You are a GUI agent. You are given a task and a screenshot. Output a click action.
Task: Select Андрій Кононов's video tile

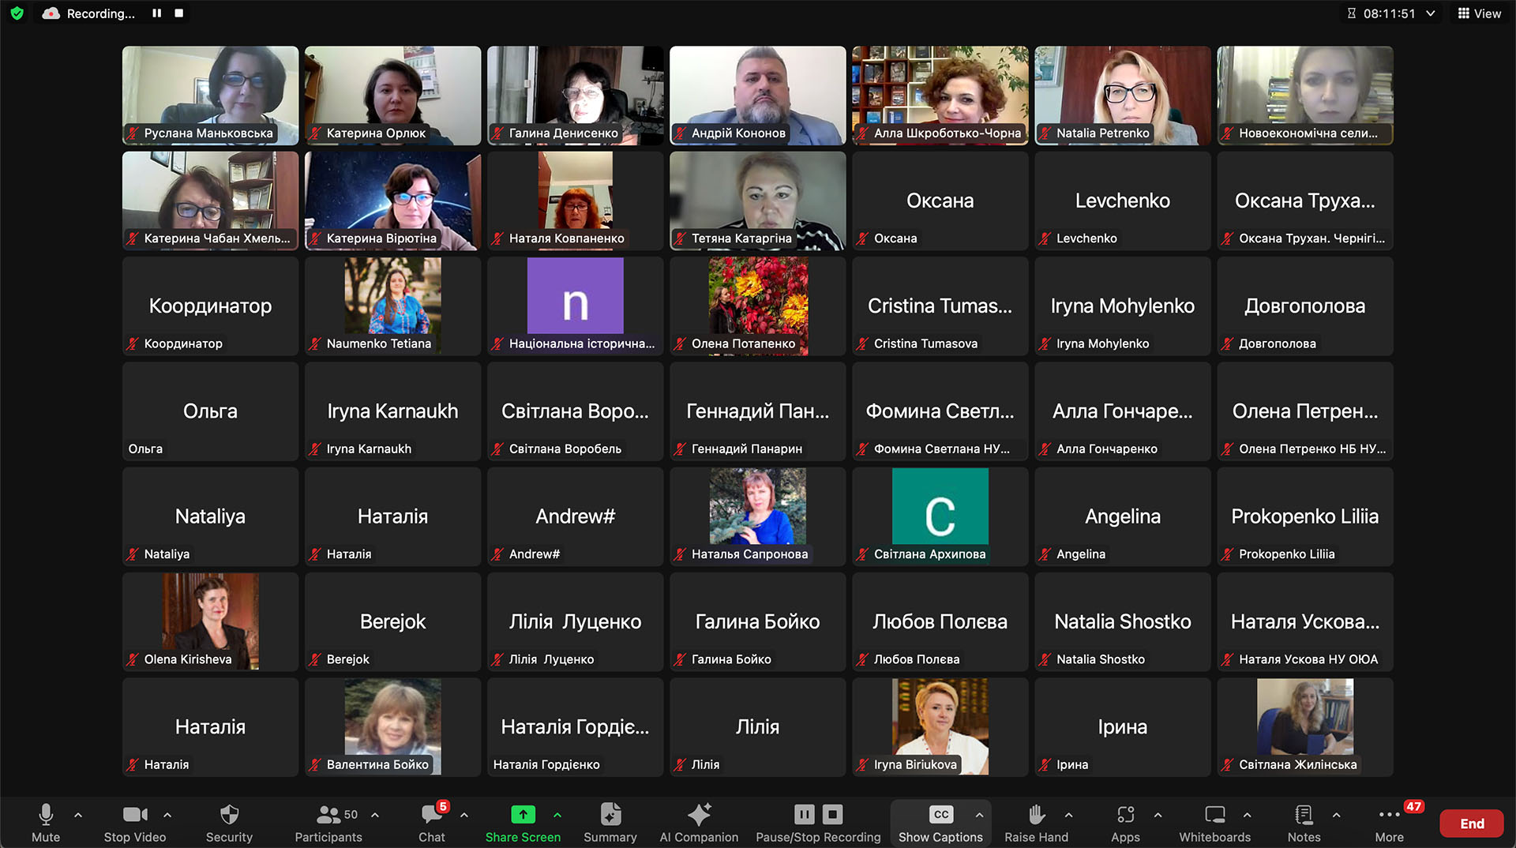(757, 95)
